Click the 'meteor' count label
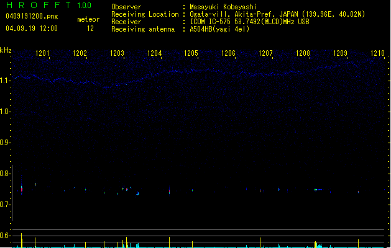The width and height of the screenshot is (391, 248). coord(88,19)
